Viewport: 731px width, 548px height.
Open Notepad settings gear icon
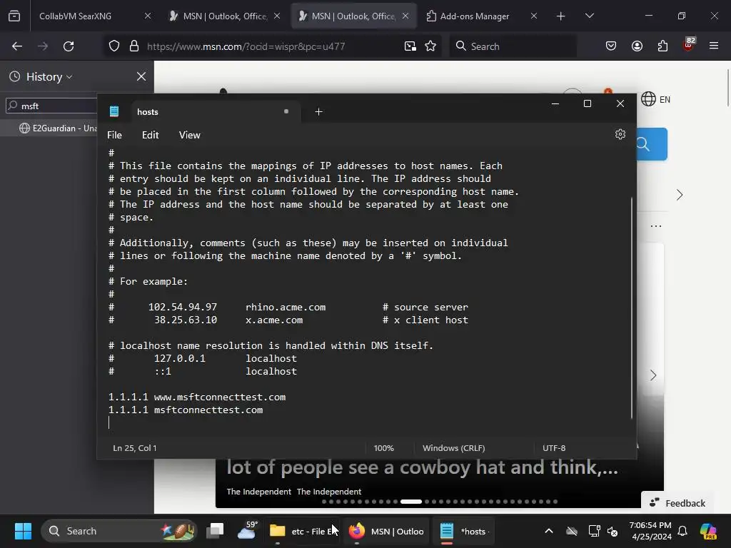tap(620, 134)
